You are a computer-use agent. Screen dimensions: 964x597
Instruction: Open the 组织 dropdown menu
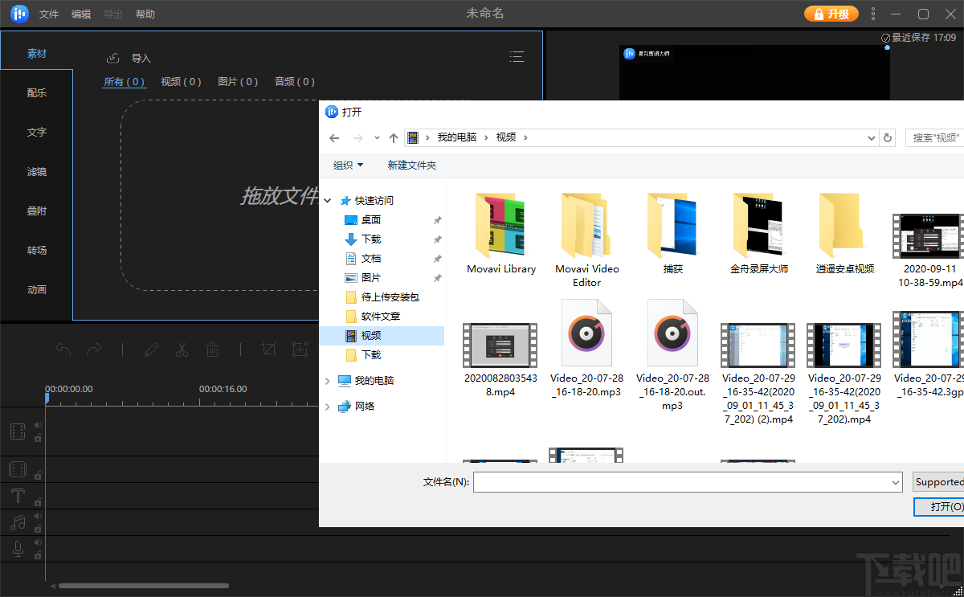349,165
